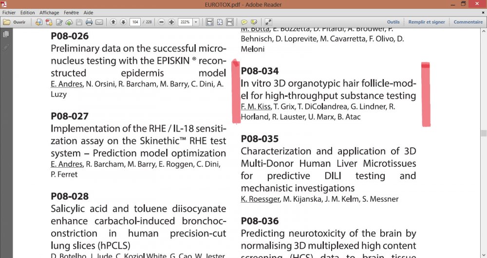The image size is (487, 258).
Task: Click the zoom in plus button
Action: [x=171, y=22]
